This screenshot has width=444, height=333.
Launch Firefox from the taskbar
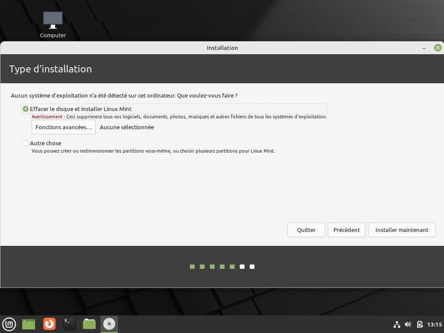coord(49,324)
